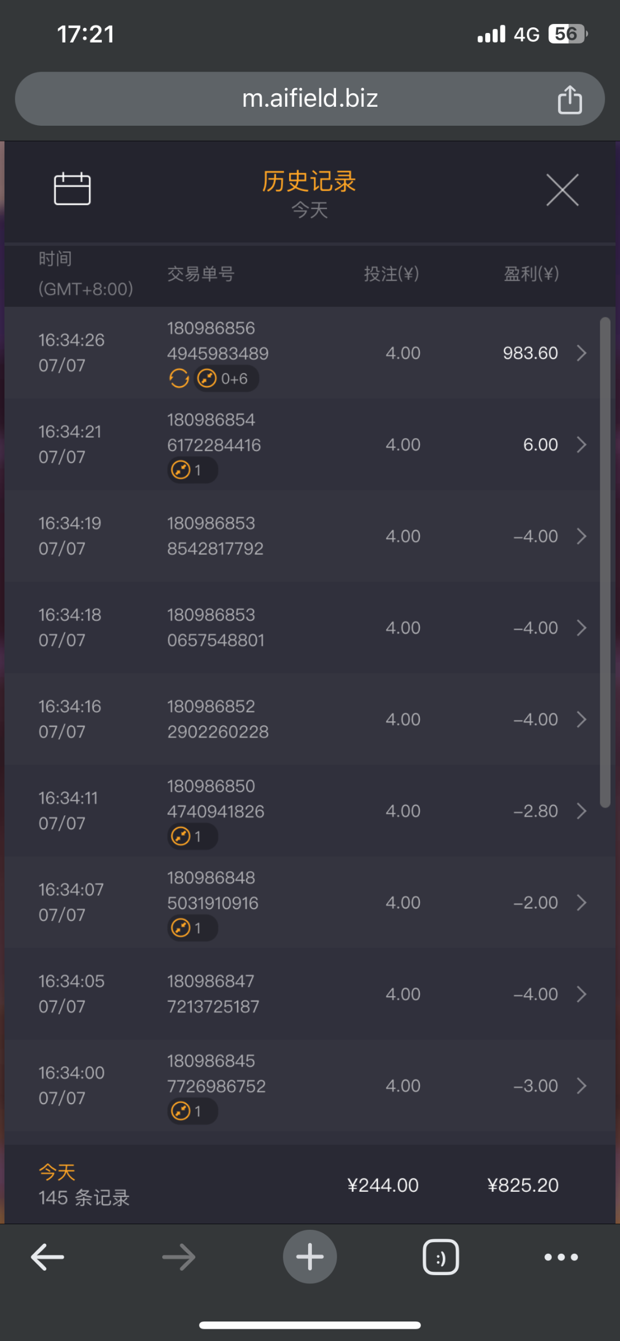The image size is (620, 1341).
Task: Tap the share icon in address bar
Action: 570,99
